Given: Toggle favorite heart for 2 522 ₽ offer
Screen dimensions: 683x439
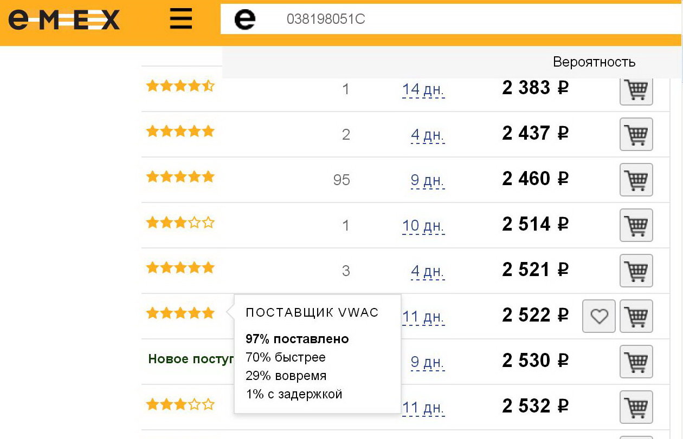Looking at the screenshot, I should (x=599, y=316).
